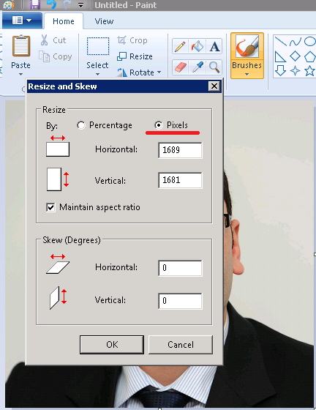The width and height of the screenshot is (316, 410).
Task: Select the diamond shape
Action: [x=295, y=56]
